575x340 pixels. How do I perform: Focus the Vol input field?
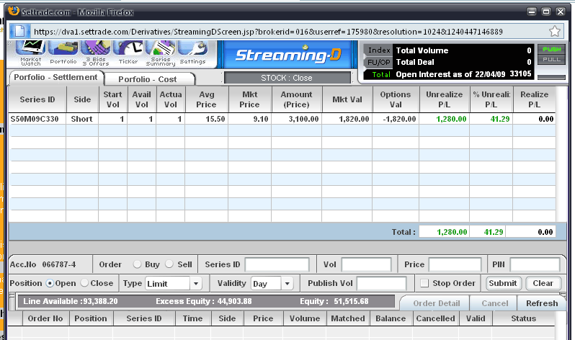point(366,264)
